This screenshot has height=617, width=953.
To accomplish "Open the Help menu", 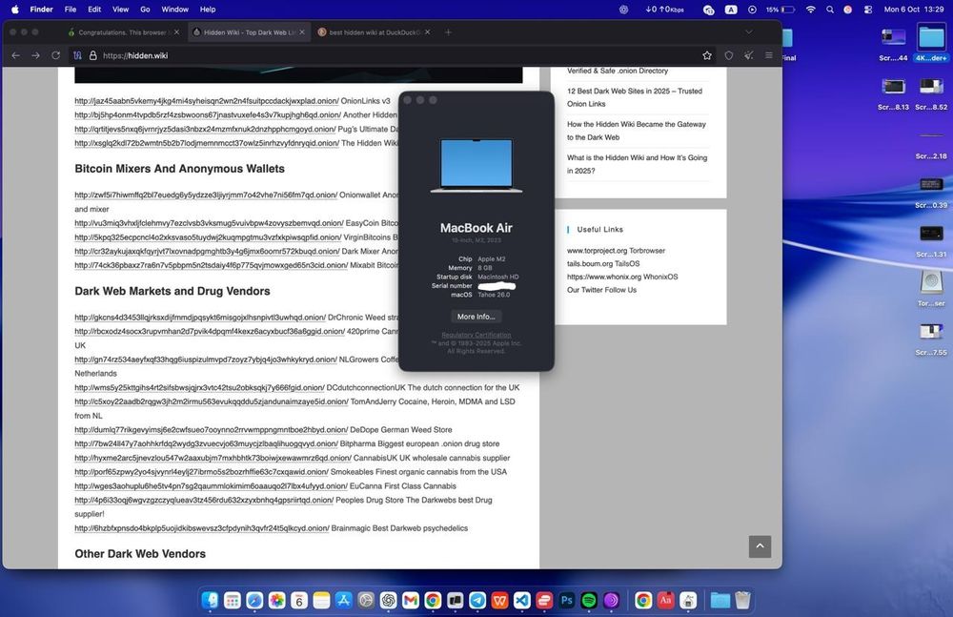I will click(x=208, y=10).
